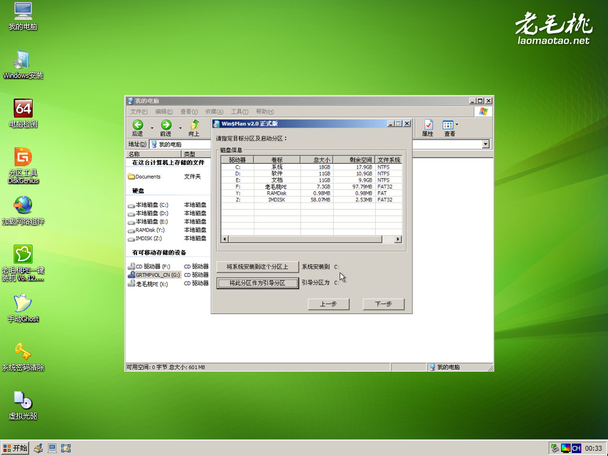Open the 帮助(H) menu
This screenshot has width=608, height=456.
(265, 112)
